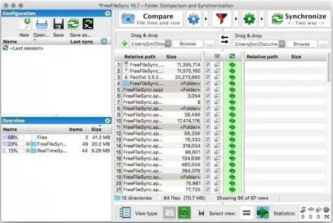Click the right Relative path column header
333x223 pixels.
point(262,57)
